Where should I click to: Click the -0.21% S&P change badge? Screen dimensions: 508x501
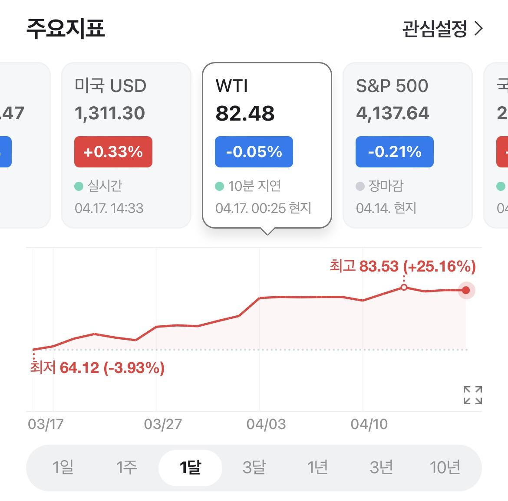click(395, 152)
